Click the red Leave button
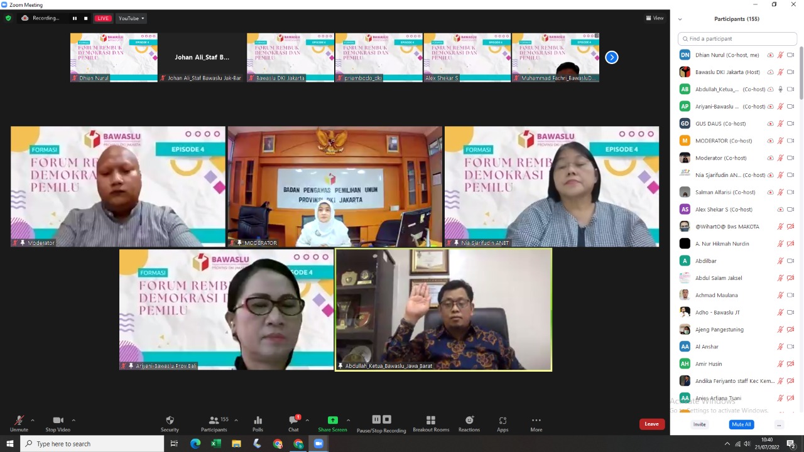804x452 pixels. tap(651, 424)
